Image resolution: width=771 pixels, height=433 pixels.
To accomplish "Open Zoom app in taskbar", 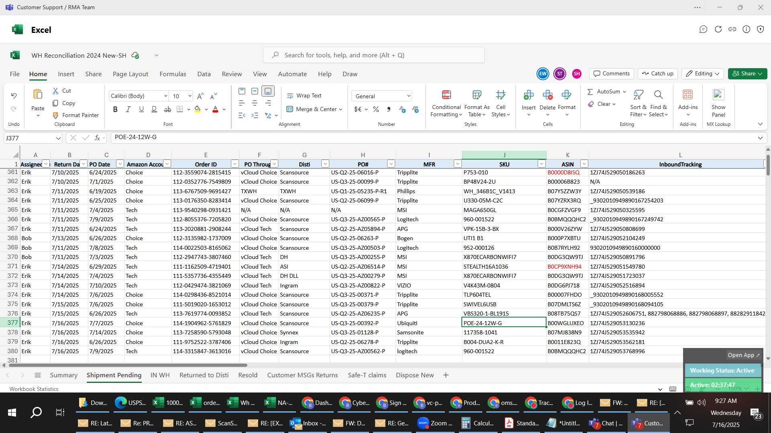I will click(x=435, y=423).
